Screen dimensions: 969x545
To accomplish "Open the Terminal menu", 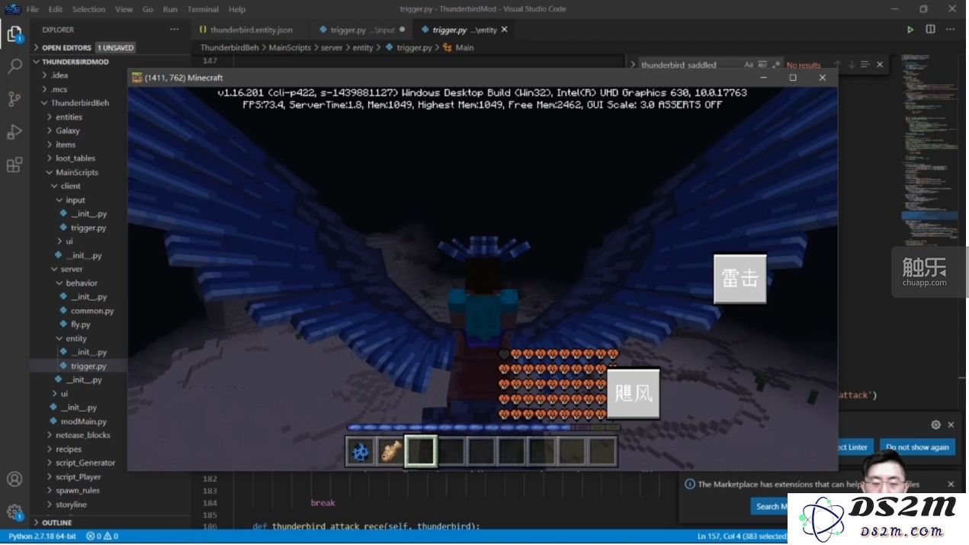I will (203, 9).
